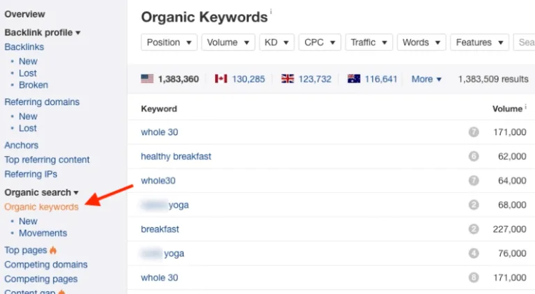Expand the More countries dropdown
This screenshot has height=294, width=535.
[426, 79]
